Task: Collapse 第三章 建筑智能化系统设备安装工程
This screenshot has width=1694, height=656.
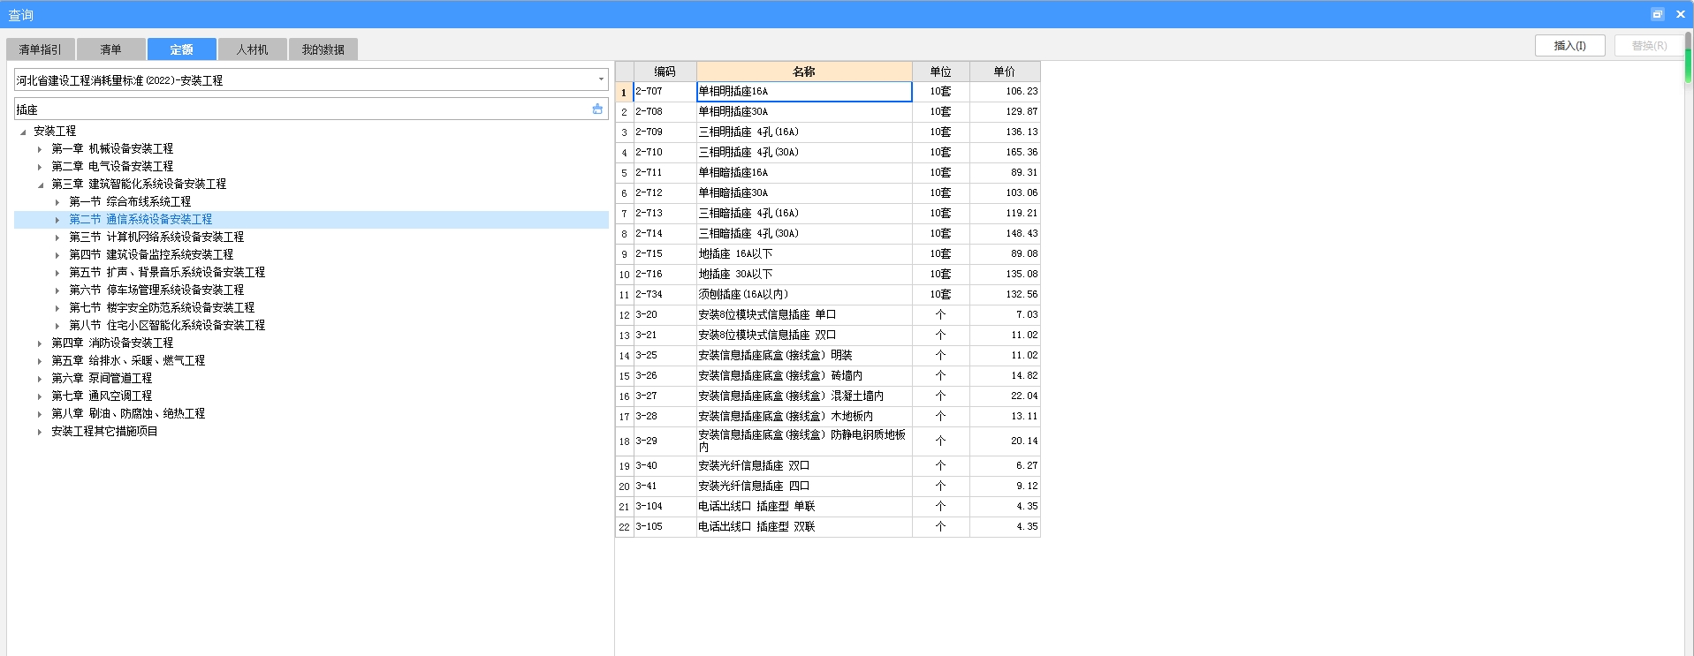Action: [40, 185]
